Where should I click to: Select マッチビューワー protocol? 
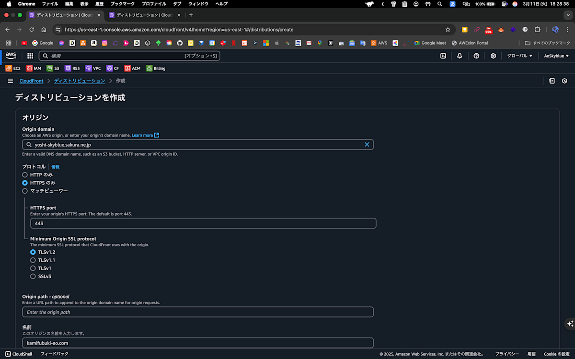pos(25,191)
